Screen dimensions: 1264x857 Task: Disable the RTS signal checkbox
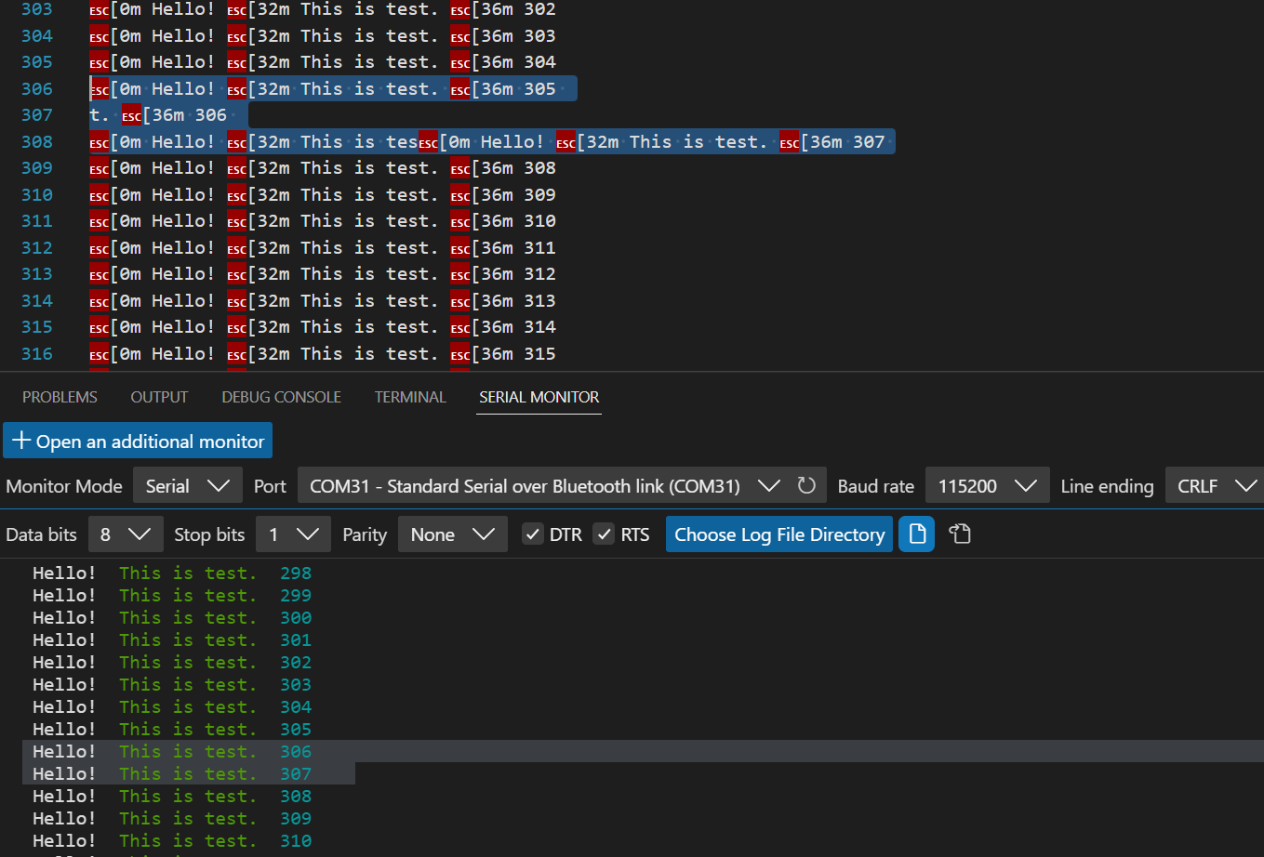(604, 534)
